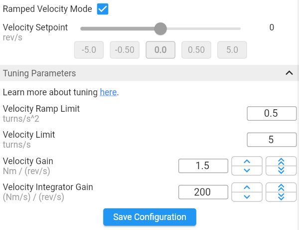Click single up arrow for Velocity Gain
This screenshot has width=299, height=230.
pos(247,161)
